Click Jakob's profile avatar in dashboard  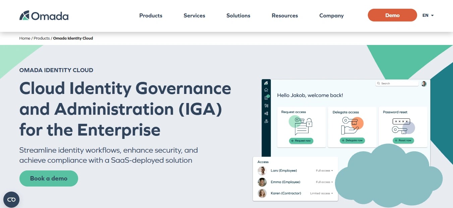[424, 84]
